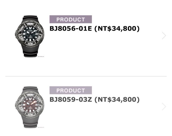The width and height of the screenshot is (172, 136).
Task: Click the divider line between the products
Action: [x=86, y=76]
